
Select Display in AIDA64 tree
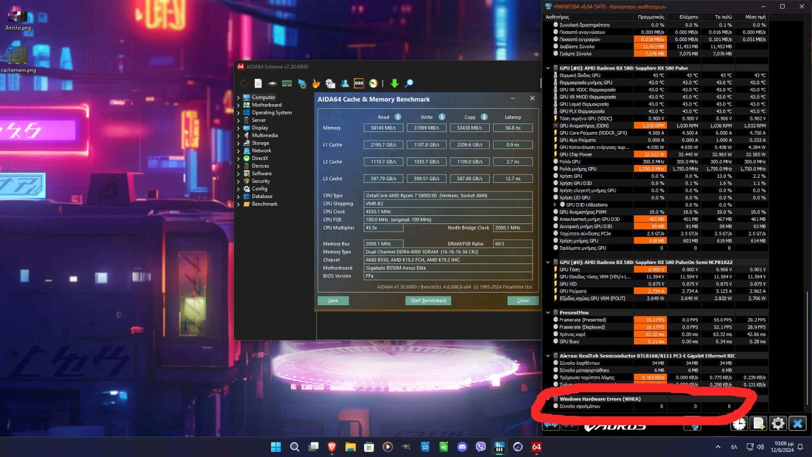click(x=260, y=128)
